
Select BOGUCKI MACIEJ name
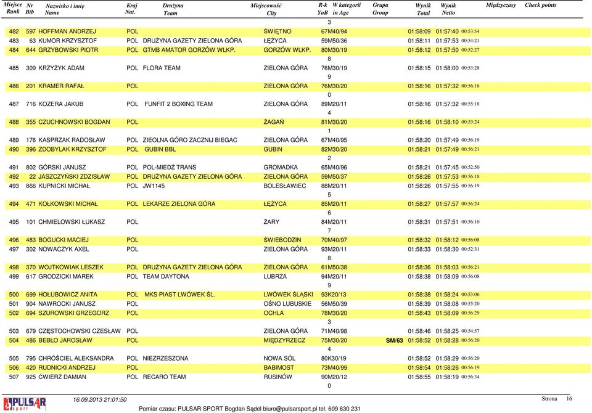click(x=64, y=240)
